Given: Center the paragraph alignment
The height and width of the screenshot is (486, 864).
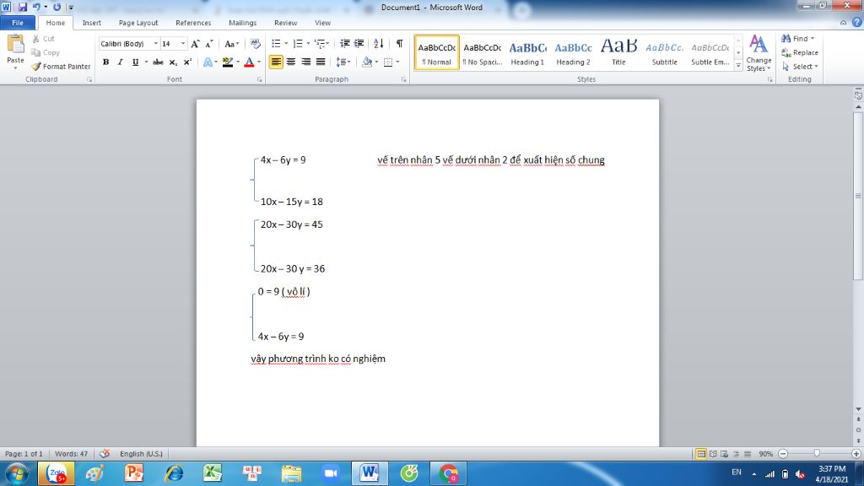Looking at the screenshot, I should coord(291,62).
